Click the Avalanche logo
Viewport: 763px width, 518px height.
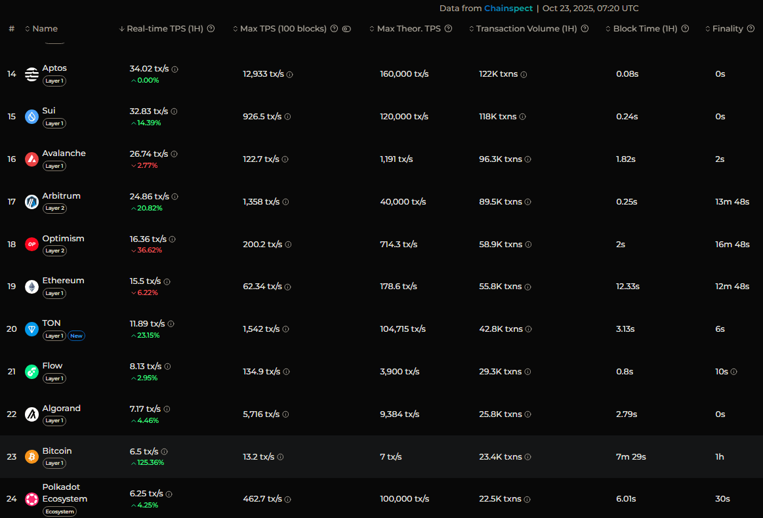[x=31, y=159]
